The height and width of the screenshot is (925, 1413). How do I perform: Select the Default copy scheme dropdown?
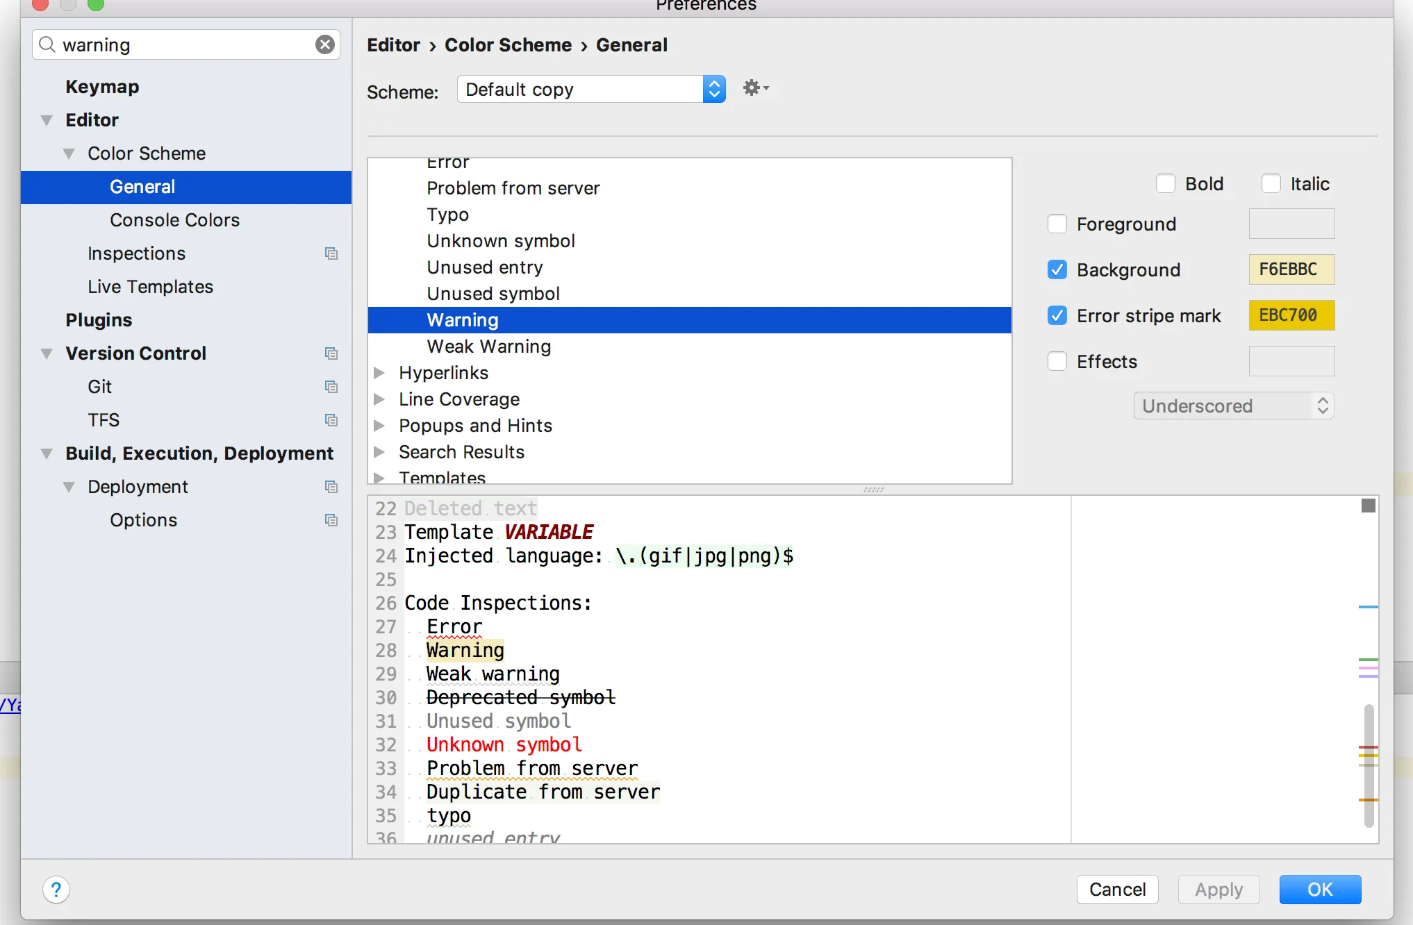pos(595,89)
